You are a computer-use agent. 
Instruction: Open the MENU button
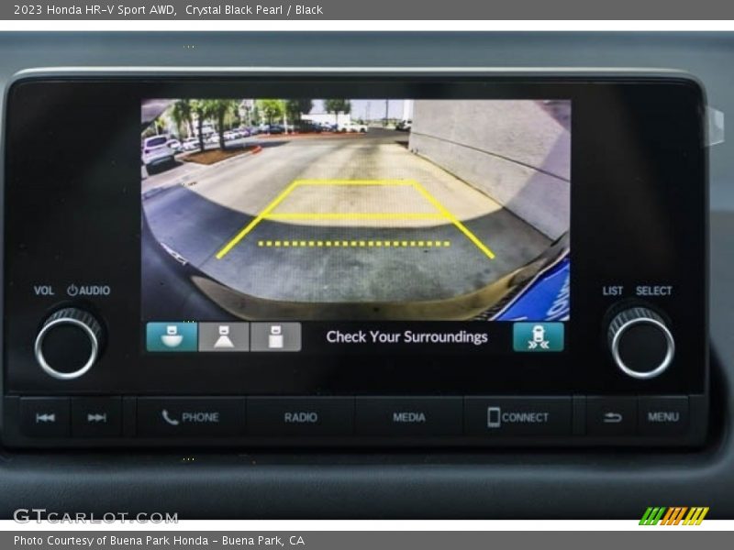coord(663,417)
